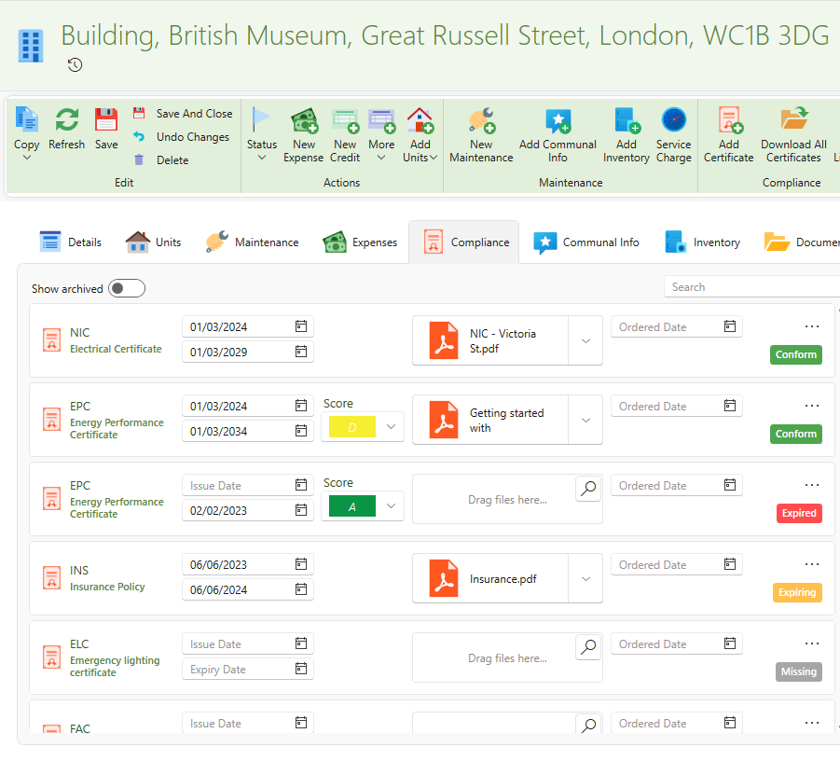Open calendar for EPC expiry 01/03/2034
The height and width of the screenshot is (761, 840).
pyautogui.click(x=301, y=431)
